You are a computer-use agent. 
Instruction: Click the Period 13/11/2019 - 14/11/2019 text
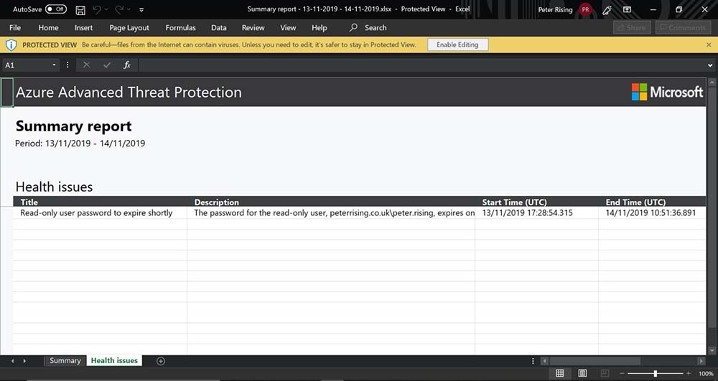click(x=80, y=144)
